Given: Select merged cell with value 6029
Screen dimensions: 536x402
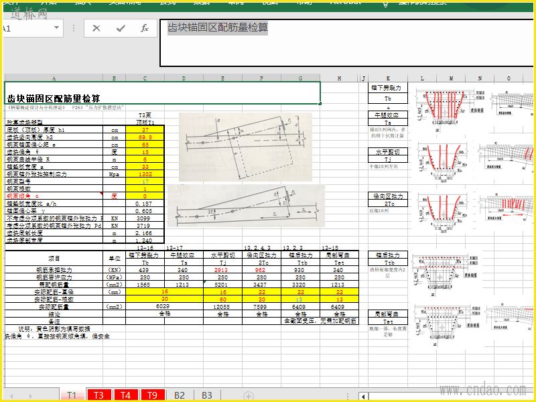Looking at the screenshot, I should click(x=164, y=307).
